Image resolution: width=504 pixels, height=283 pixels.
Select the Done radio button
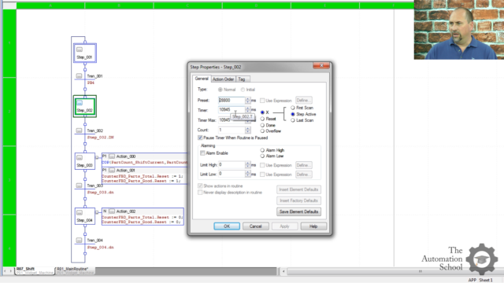pyautogui.click(x=262, y=125)
